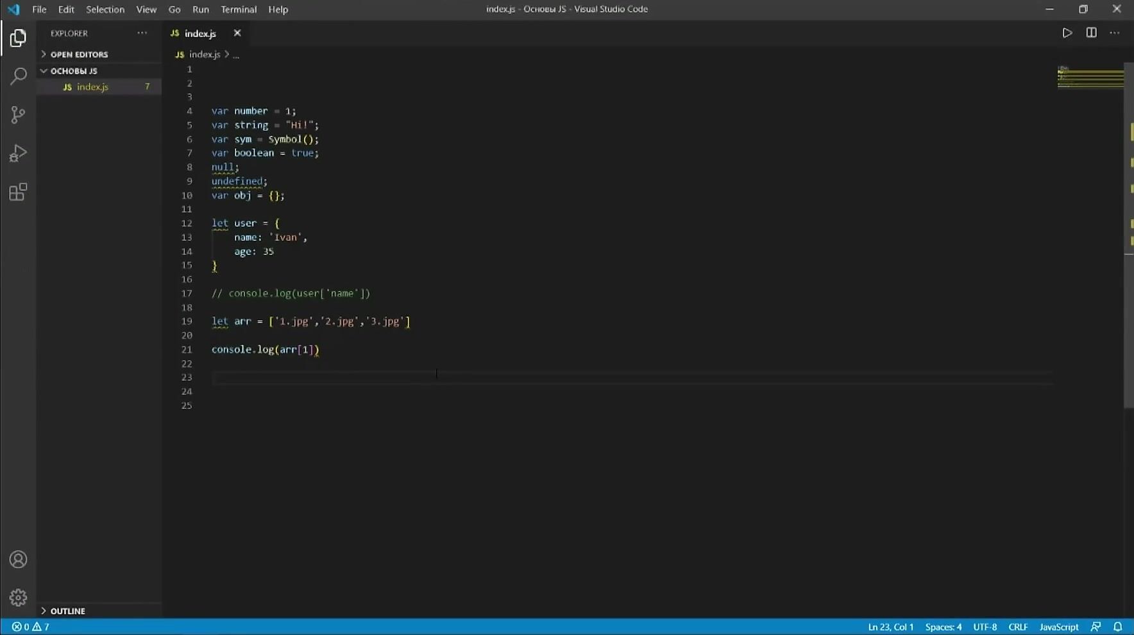Open the Go menu

click(174, 9)
